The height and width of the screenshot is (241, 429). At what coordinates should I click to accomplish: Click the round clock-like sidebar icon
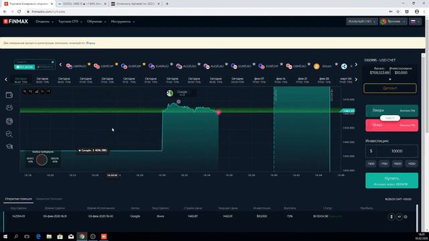pos(9,121)
